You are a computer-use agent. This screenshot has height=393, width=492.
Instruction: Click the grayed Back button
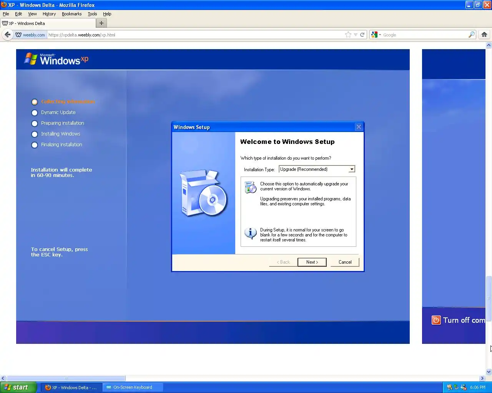click(283, 262)
